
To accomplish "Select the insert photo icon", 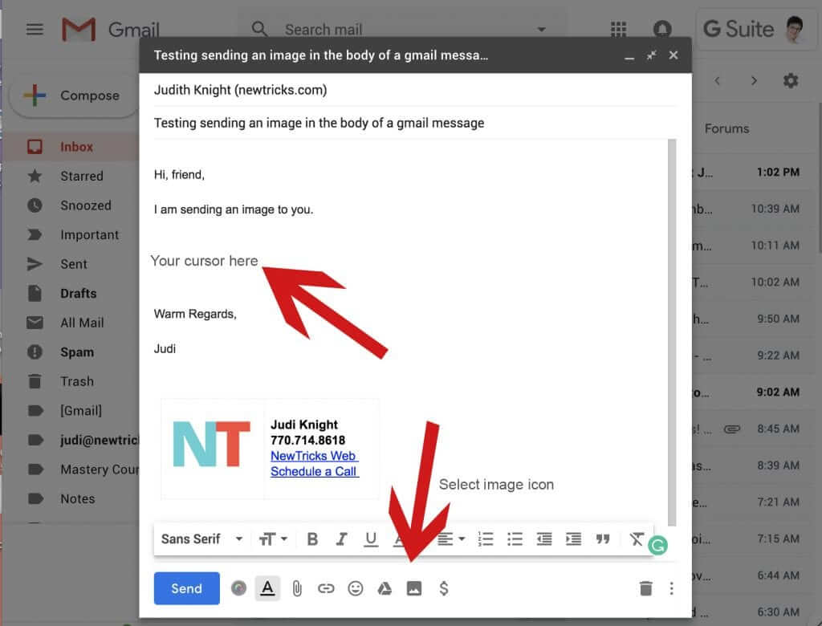I will (x=413, y=588).
